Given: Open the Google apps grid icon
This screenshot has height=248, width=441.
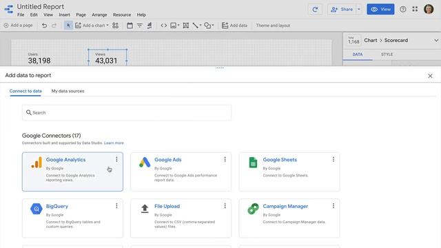Looking at the screenshot, I should 415,9.
